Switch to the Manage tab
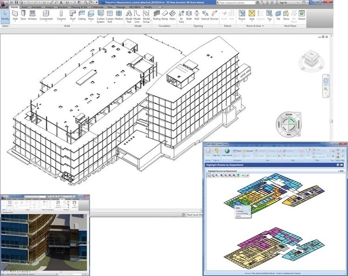 click(x=121, y=7)
